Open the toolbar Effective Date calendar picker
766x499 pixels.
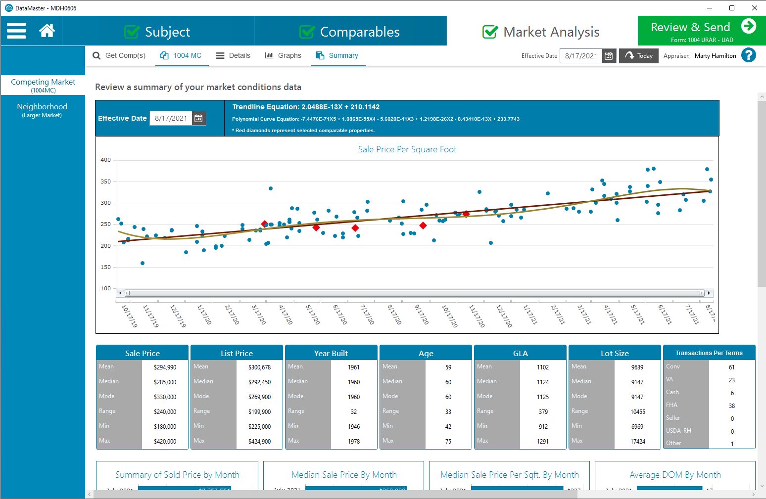609,55
